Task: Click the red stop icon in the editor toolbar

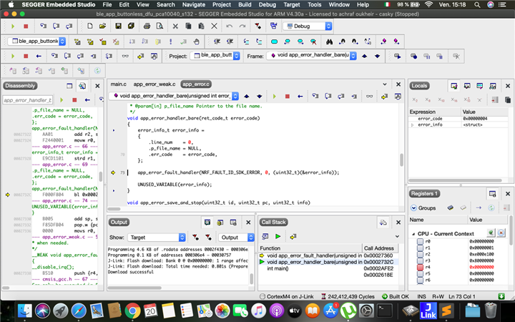Action: [x=288, y=97]
